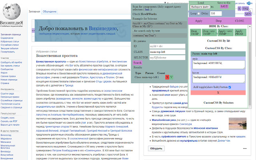Minimize the panel with MIN button
The height and width of the screenshot is (160, 256).
pyautogui.click(x=248, y=14)
